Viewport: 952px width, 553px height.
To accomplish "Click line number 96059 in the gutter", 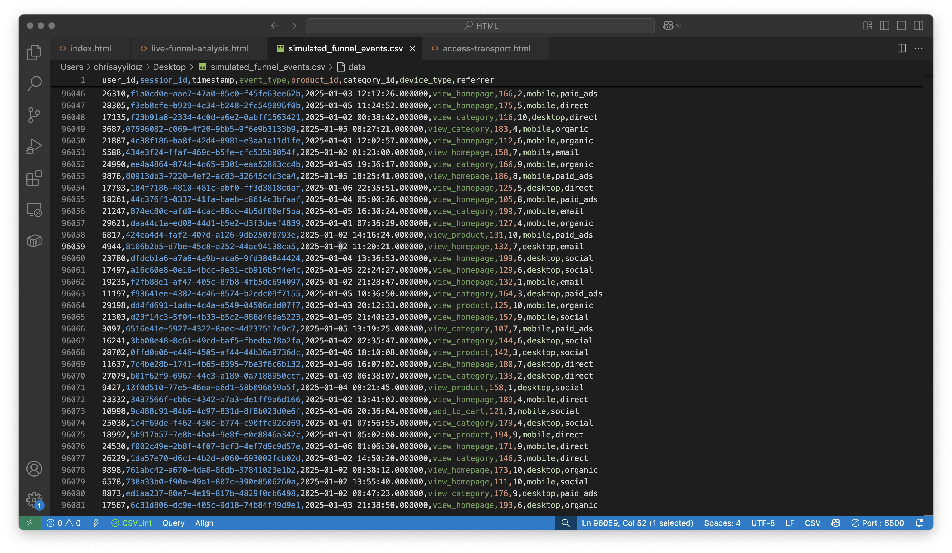I will coord(73,247).
